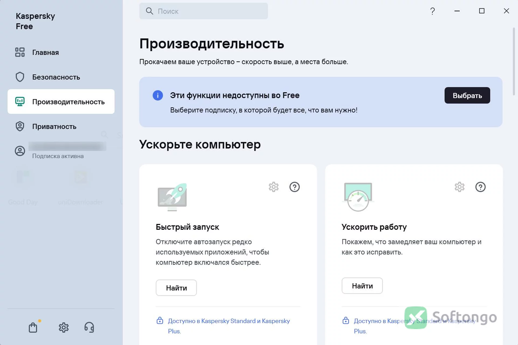Open availability link under Быстрый запуск

[229, 326]
